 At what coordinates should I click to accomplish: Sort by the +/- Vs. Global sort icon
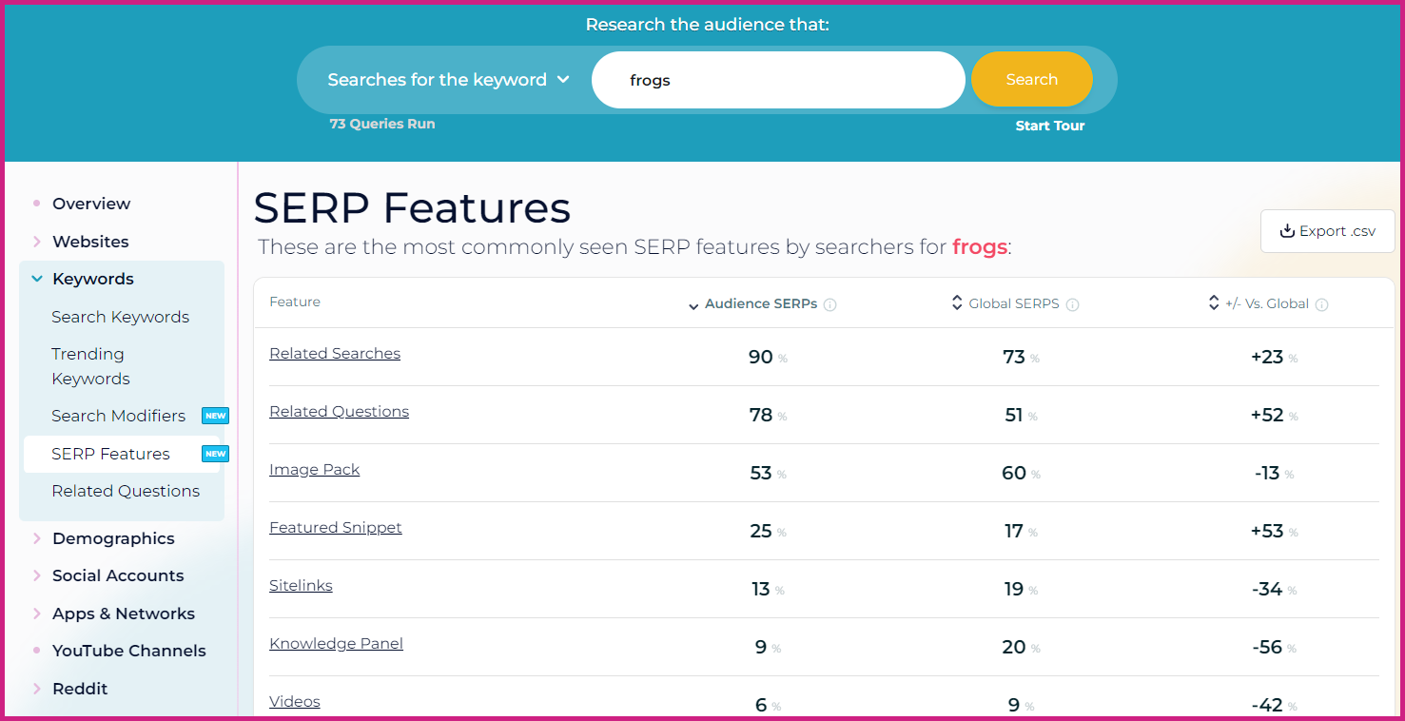click(1213, 302)
